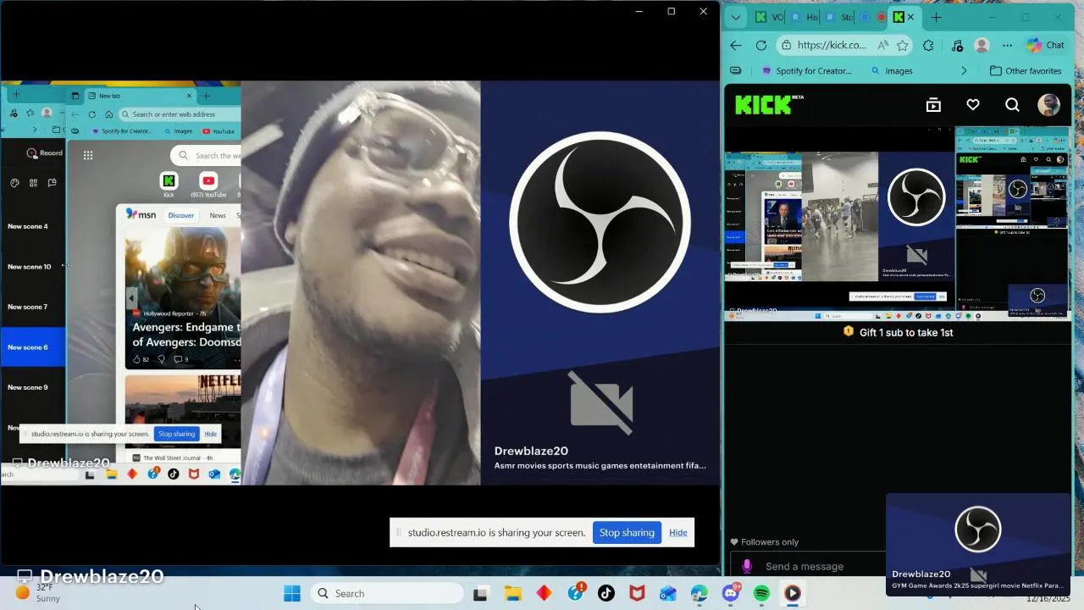Click the apps grid icon on new tab page

pyautogui.click(x=88, y=155)
